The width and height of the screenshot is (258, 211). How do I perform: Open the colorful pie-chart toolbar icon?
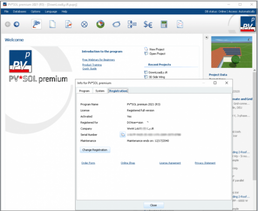pos(100,24)
